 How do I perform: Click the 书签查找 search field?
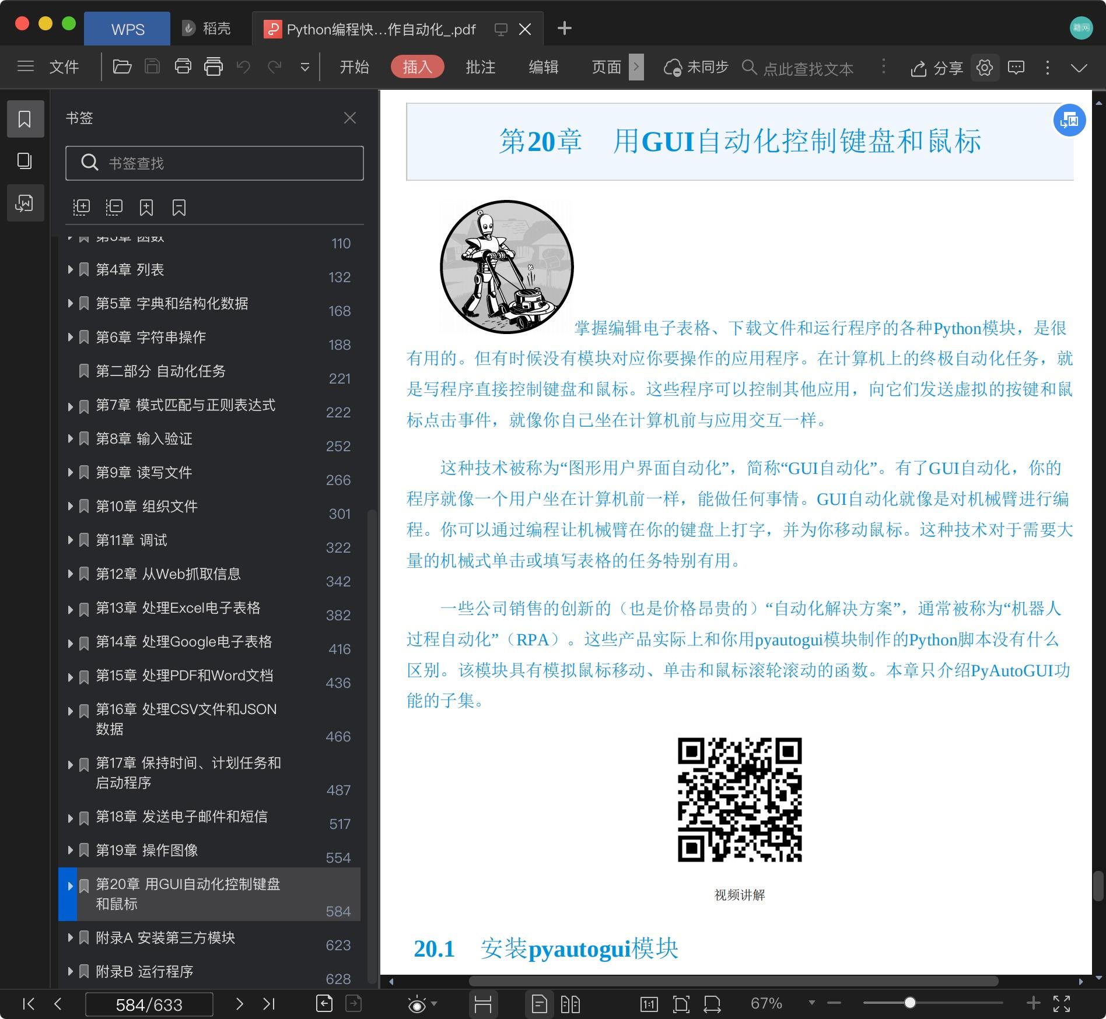pos(215,163)
